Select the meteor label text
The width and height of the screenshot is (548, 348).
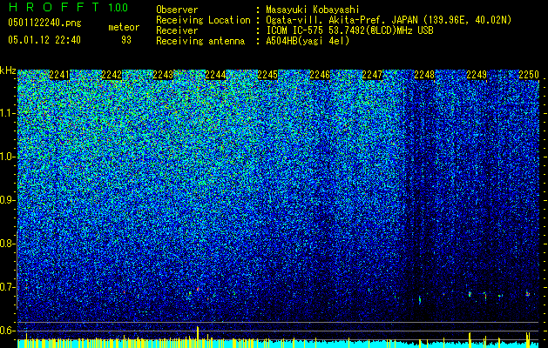124,27
